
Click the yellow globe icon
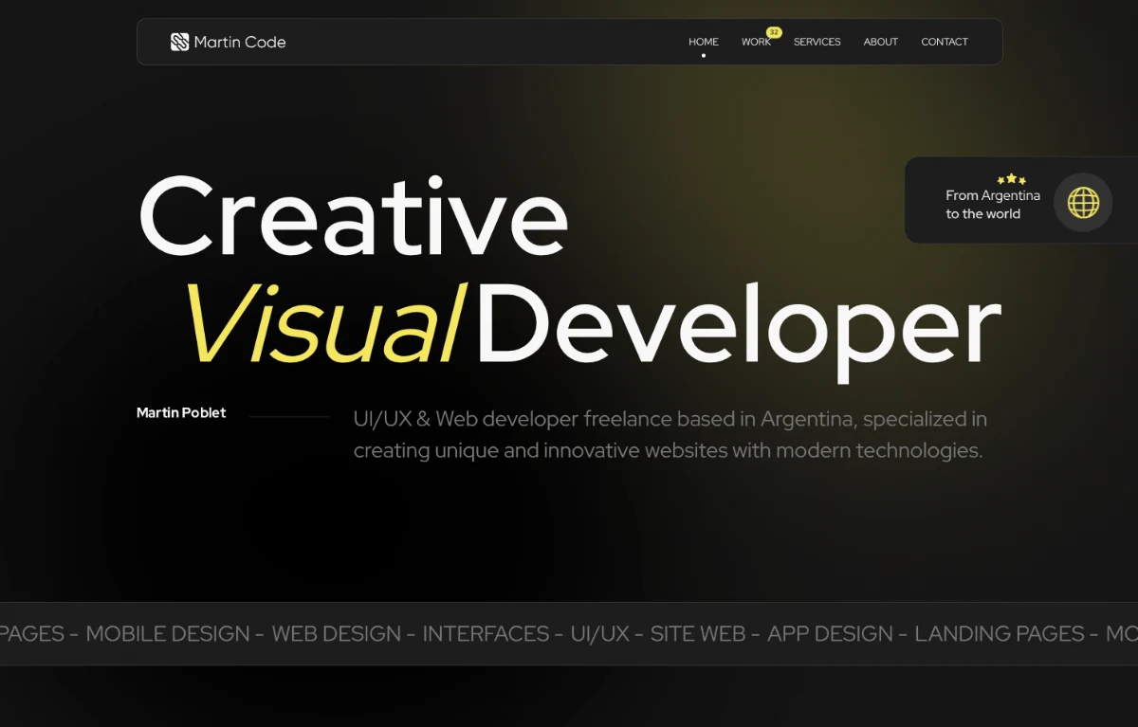pos(1083,203)
